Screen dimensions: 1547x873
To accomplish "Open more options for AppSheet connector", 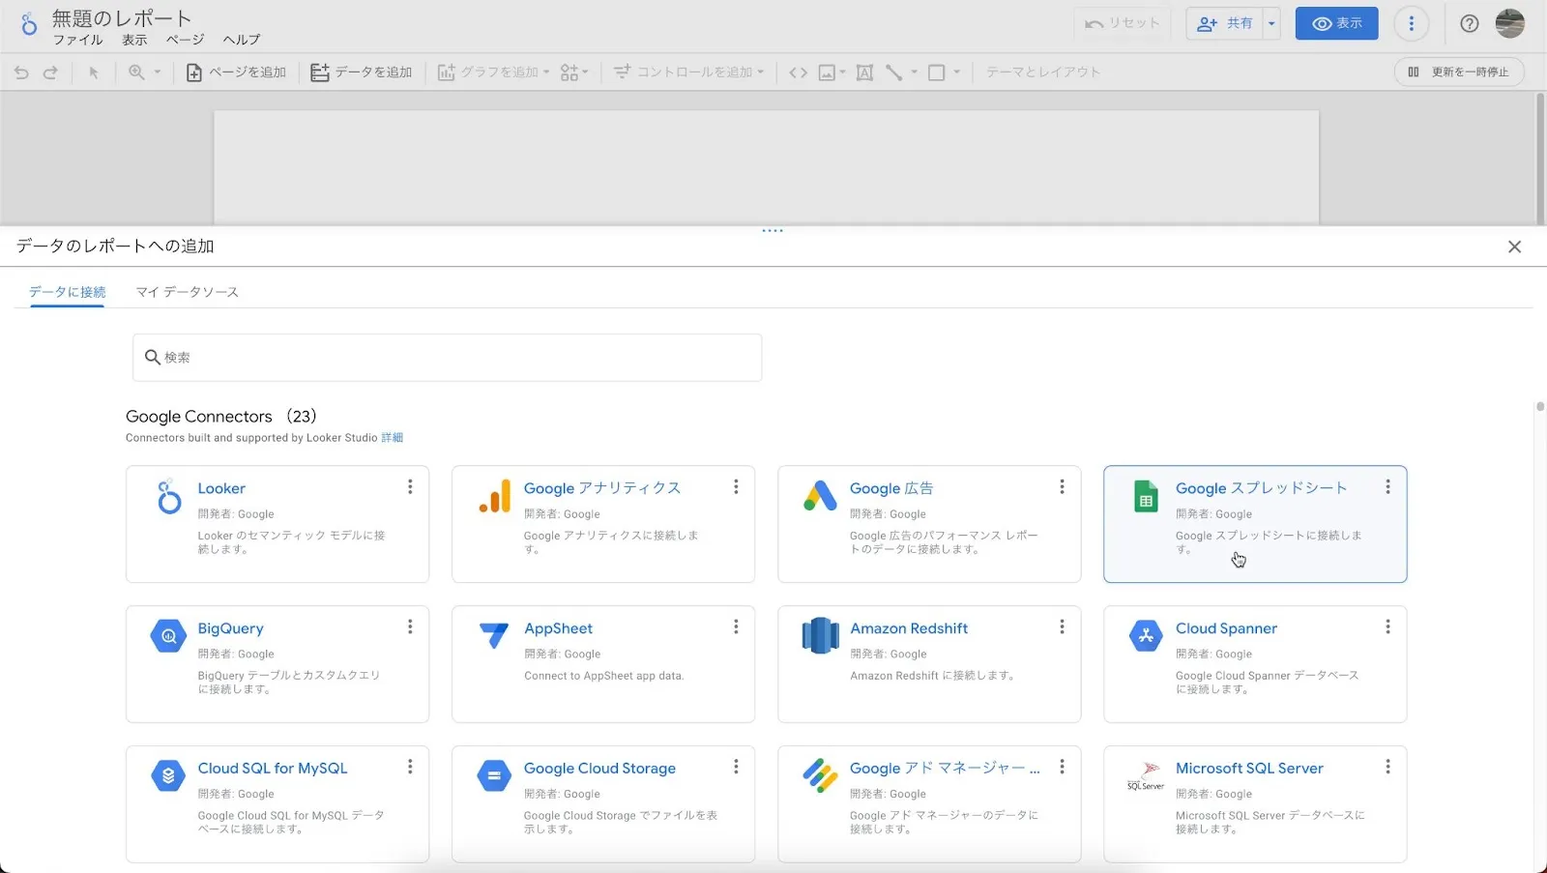I will [736, 627].
